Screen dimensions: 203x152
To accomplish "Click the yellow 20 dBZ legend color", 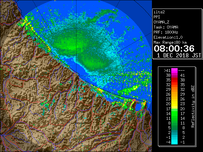I will point(174,104).
